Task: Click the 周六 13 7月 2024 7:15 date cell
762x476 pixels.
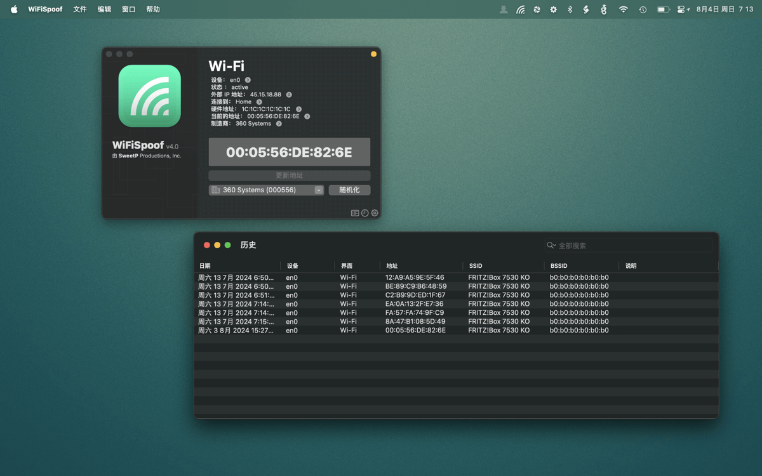Action: 236,322
